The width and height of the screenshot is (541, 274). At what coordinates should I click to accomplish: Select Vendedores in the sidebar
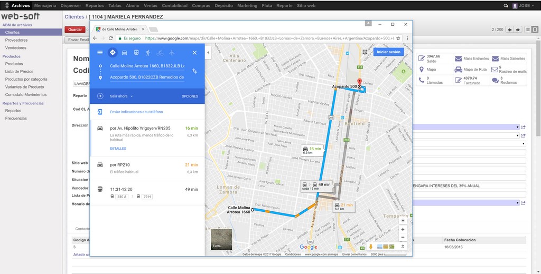15,48
